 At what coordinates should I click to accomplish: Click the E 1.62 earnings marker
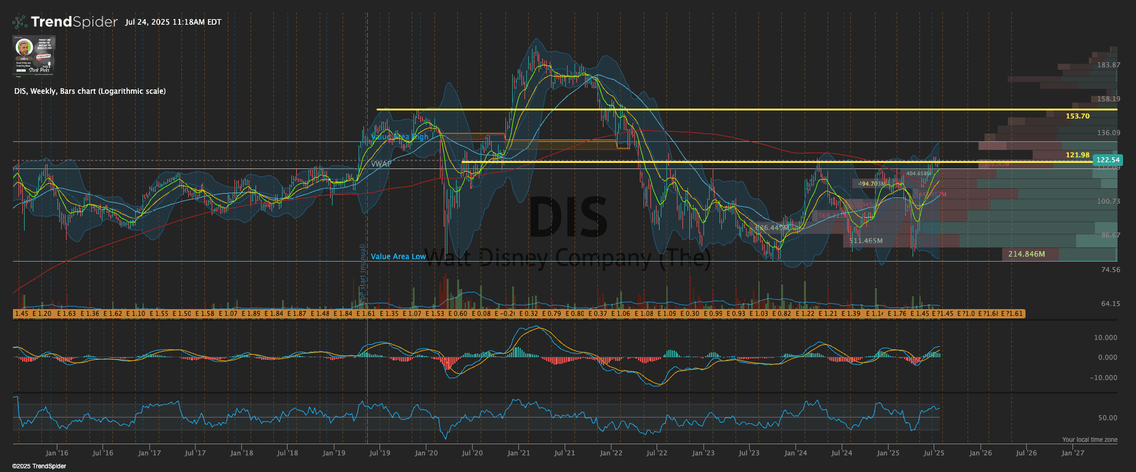tap(112, 313)
